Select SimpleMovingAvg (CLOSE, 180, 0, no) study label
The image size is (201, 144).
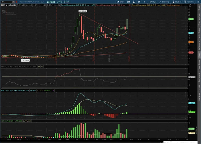point(111,5)
